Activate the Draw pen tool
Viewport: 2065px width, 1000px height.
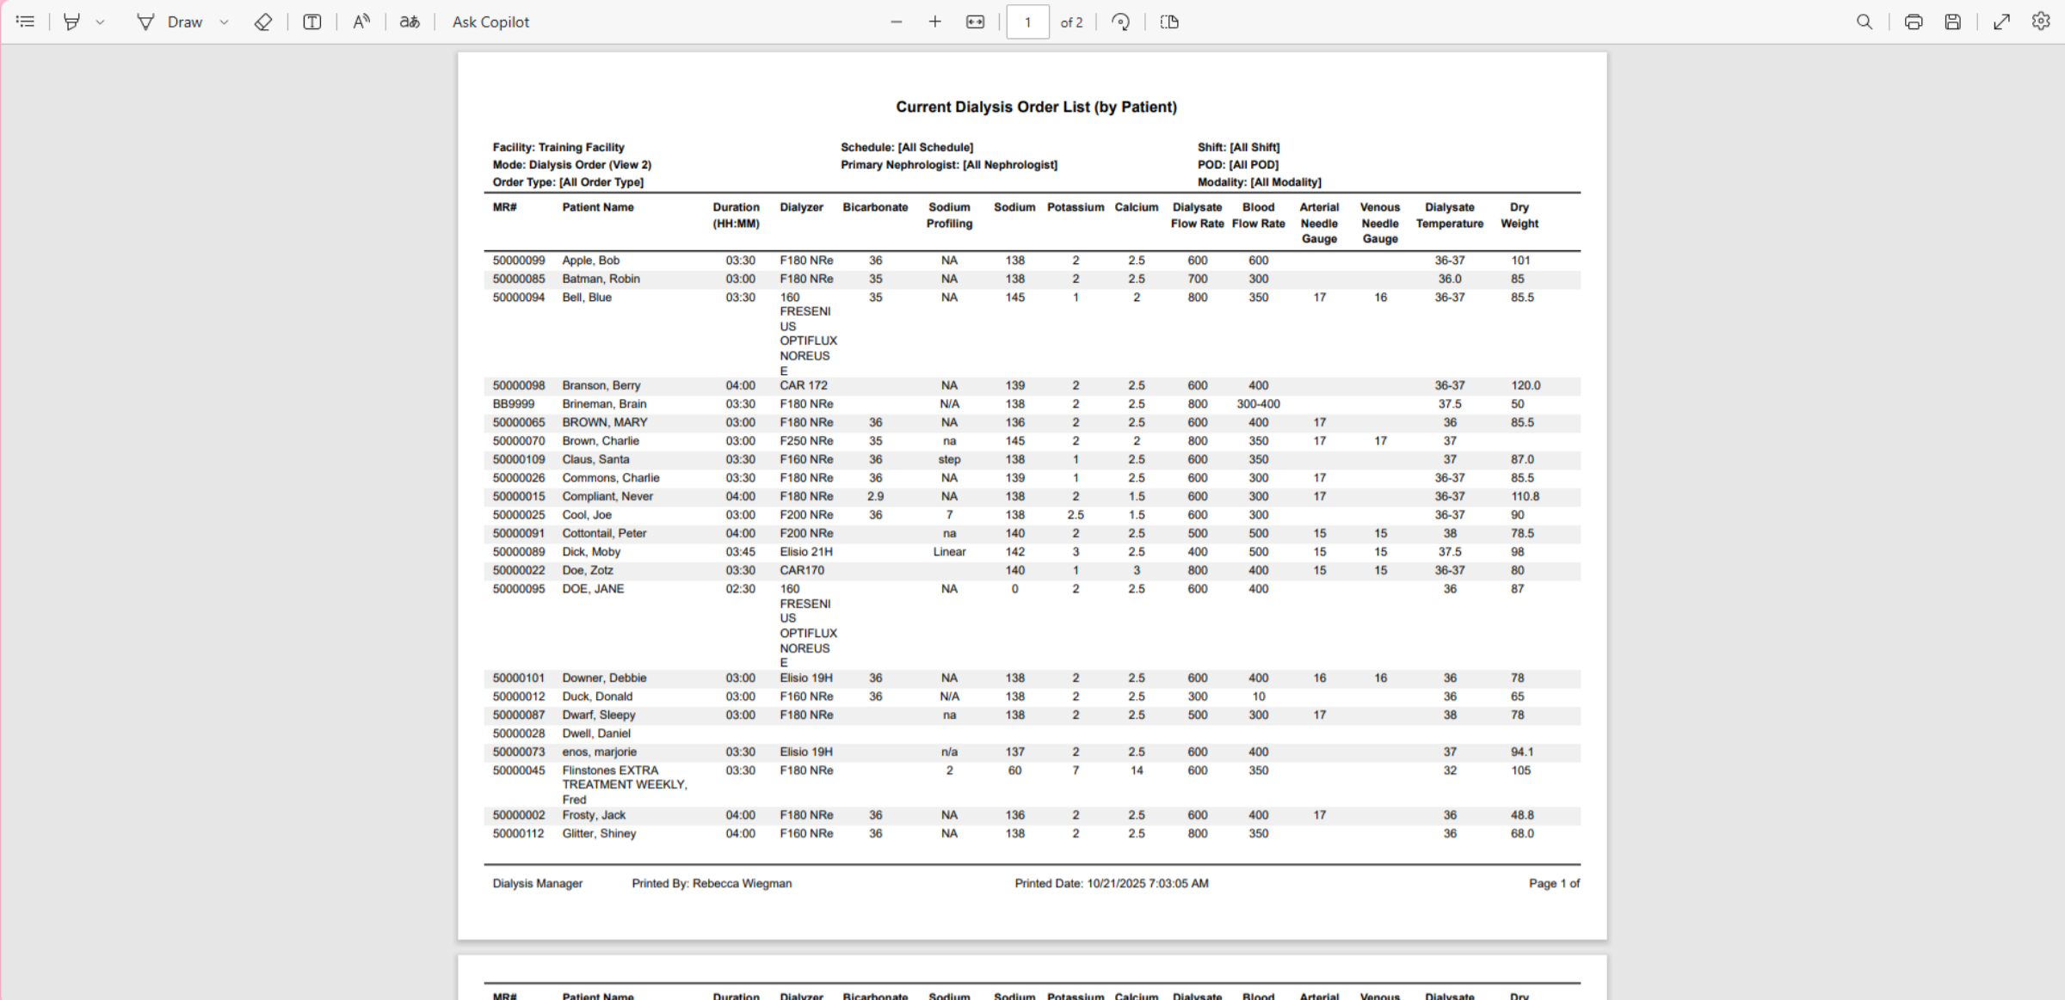(x=170, y=21)
